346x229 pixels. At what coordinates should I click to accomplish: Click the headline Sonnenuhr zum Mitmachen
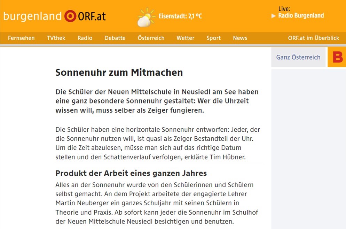pyautogui.click(x=119, y=72)
